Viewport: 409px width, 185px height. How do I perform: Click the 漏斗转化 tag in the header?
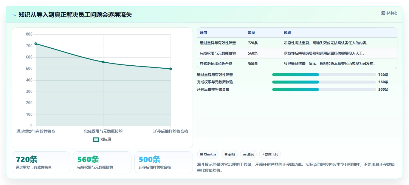[x=389, y=13]
